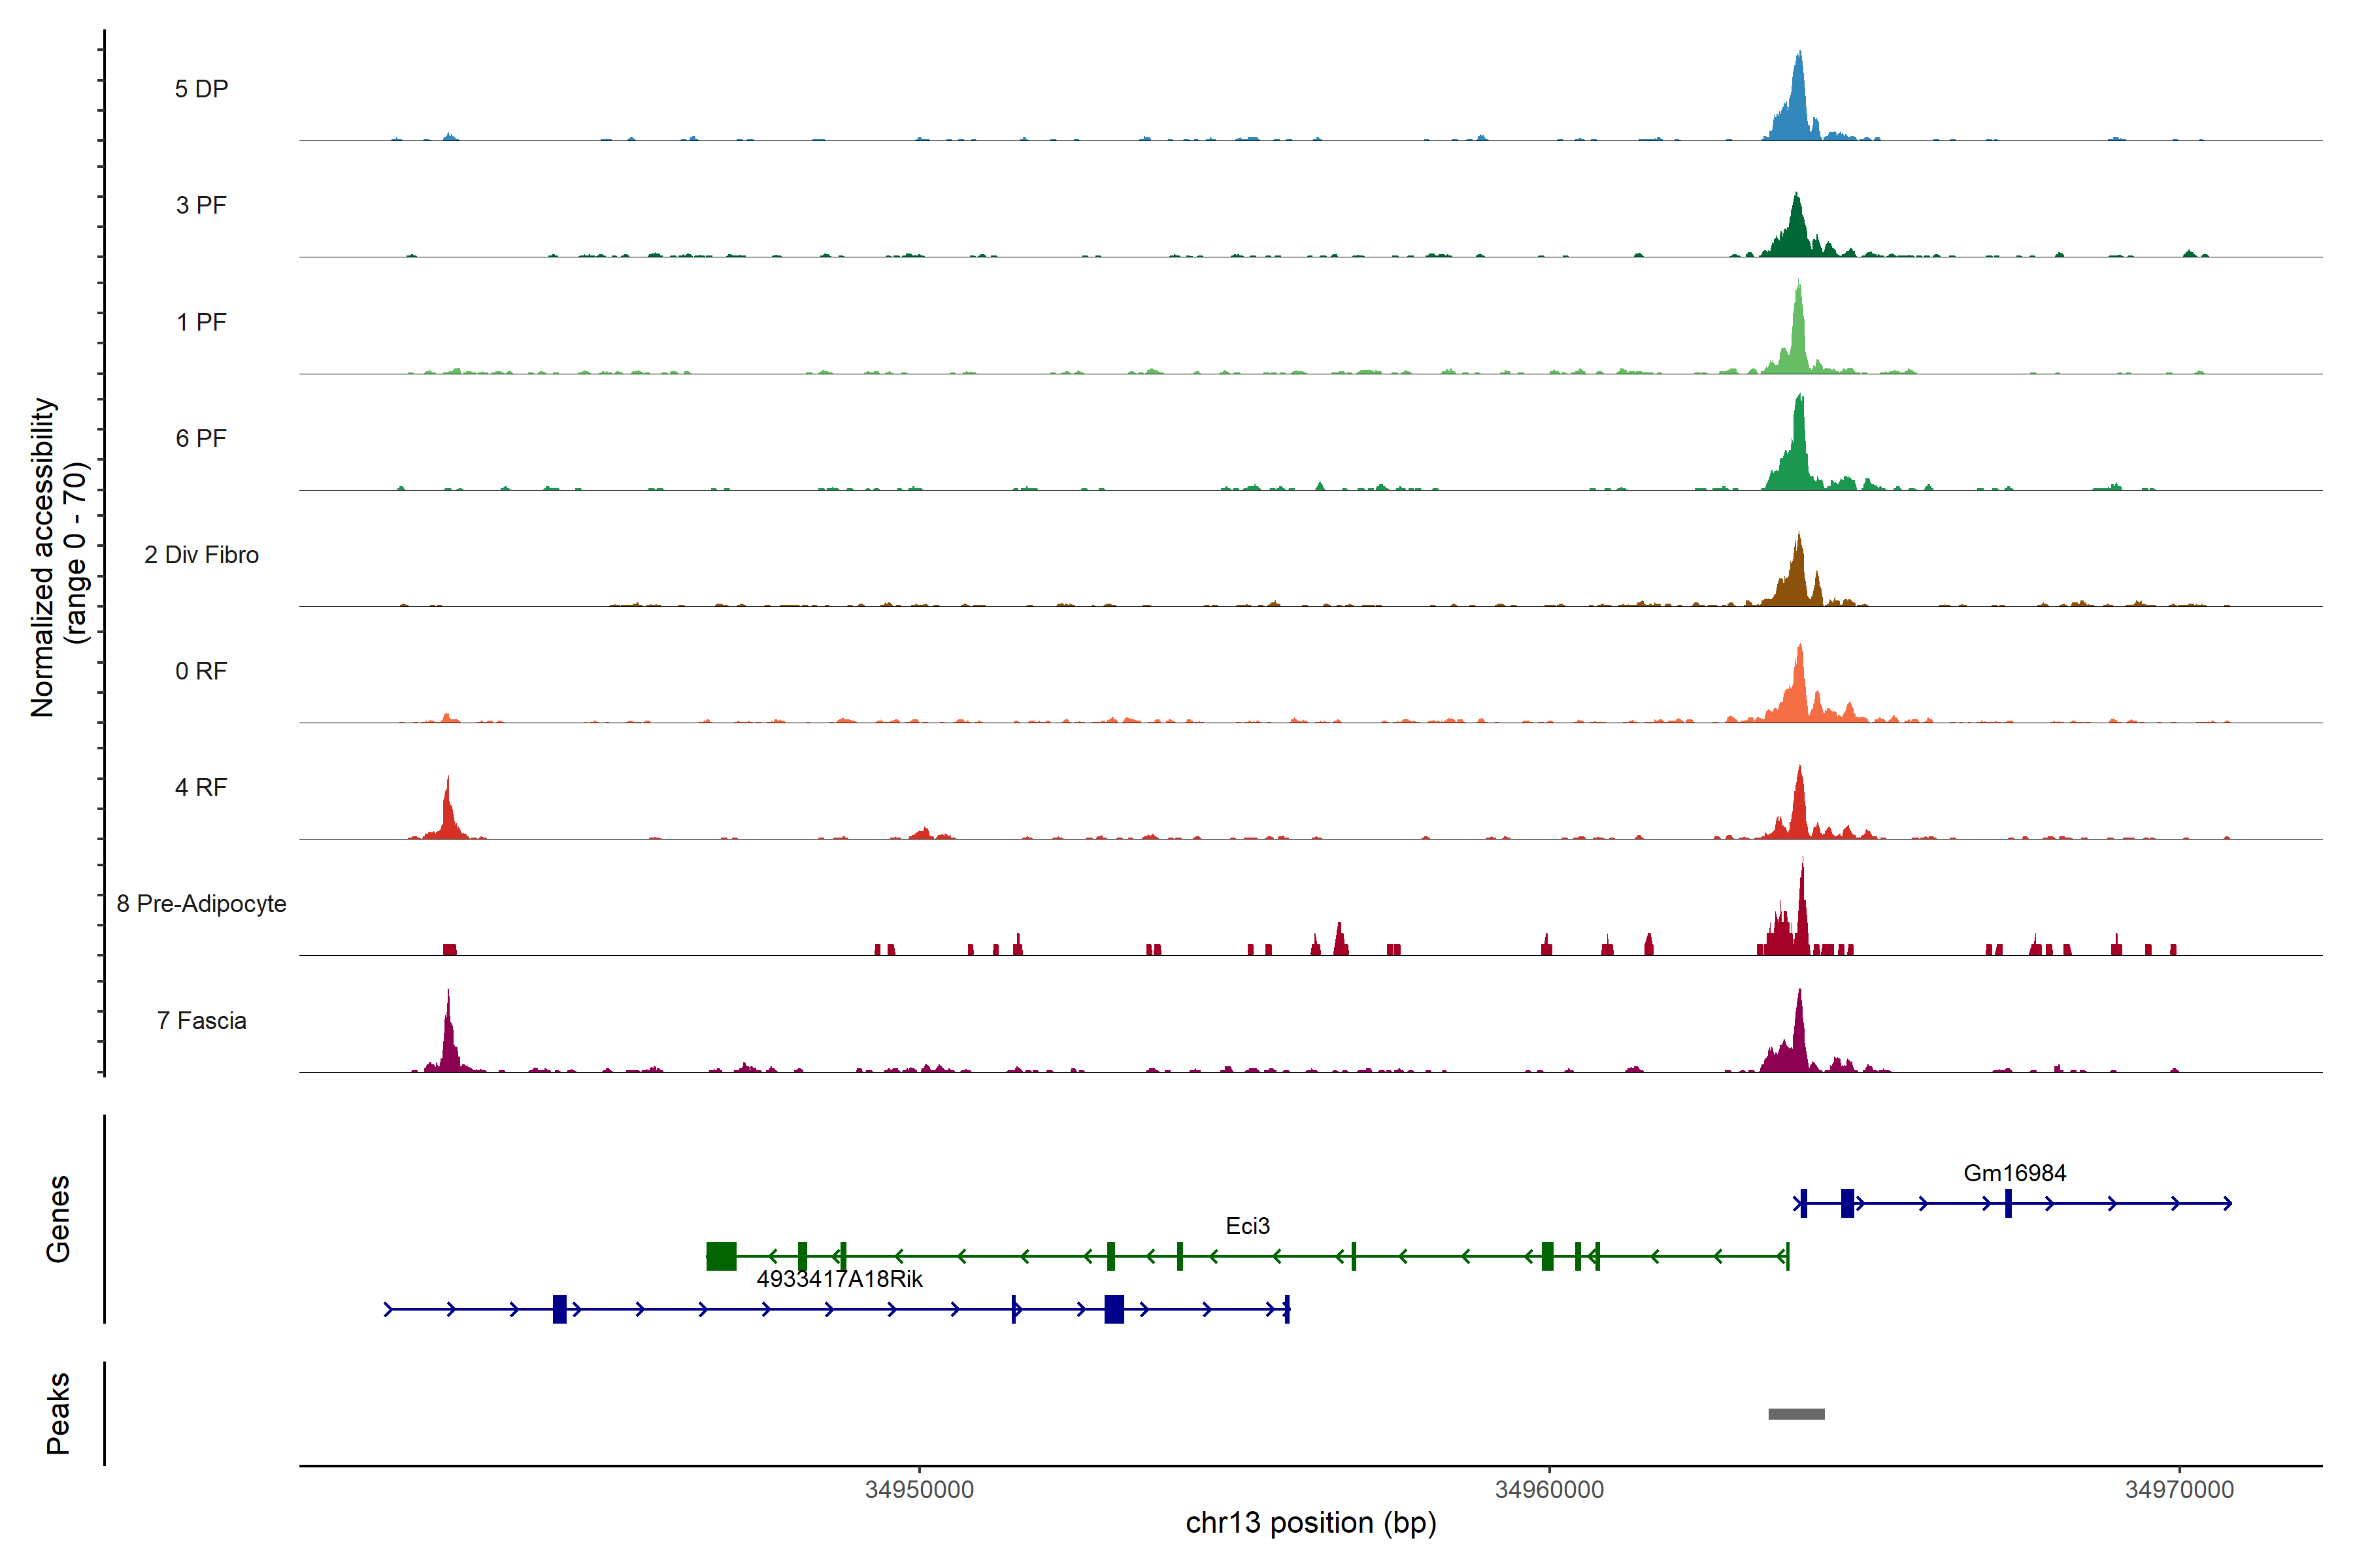Click the 2 Div Fibro track label
This screenshot has height=1568, width=2353.
tap(201, 555)
